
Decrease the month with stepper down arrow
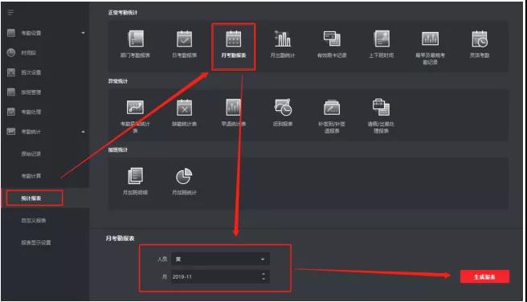coord(263,280)
